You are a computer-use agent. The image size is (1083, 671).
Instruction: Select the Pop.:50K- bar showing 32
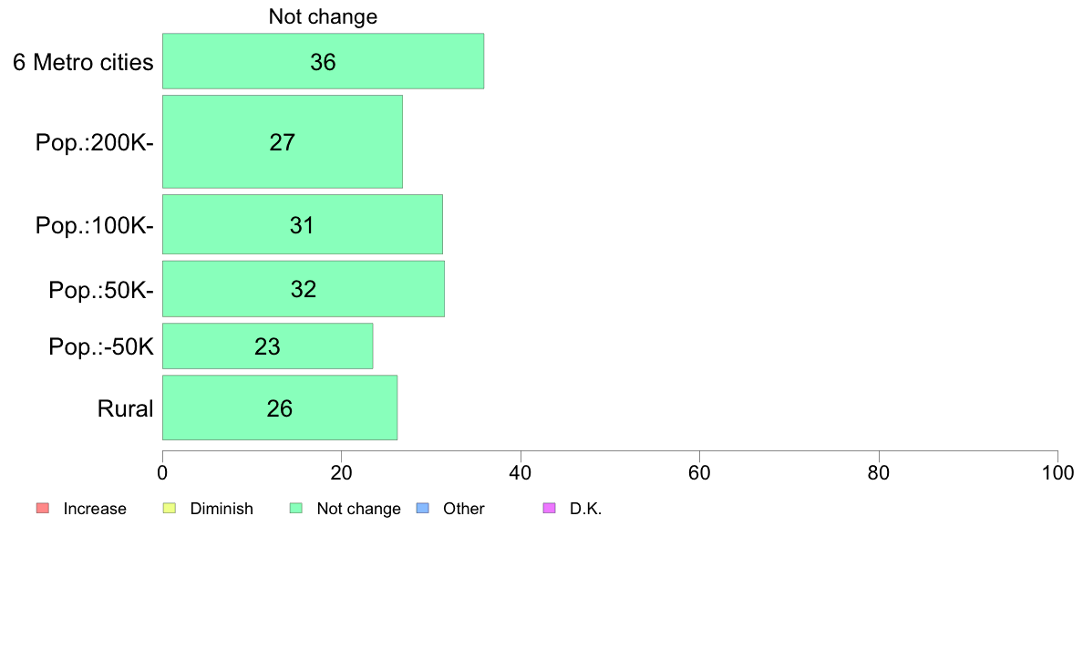(304, 289)
